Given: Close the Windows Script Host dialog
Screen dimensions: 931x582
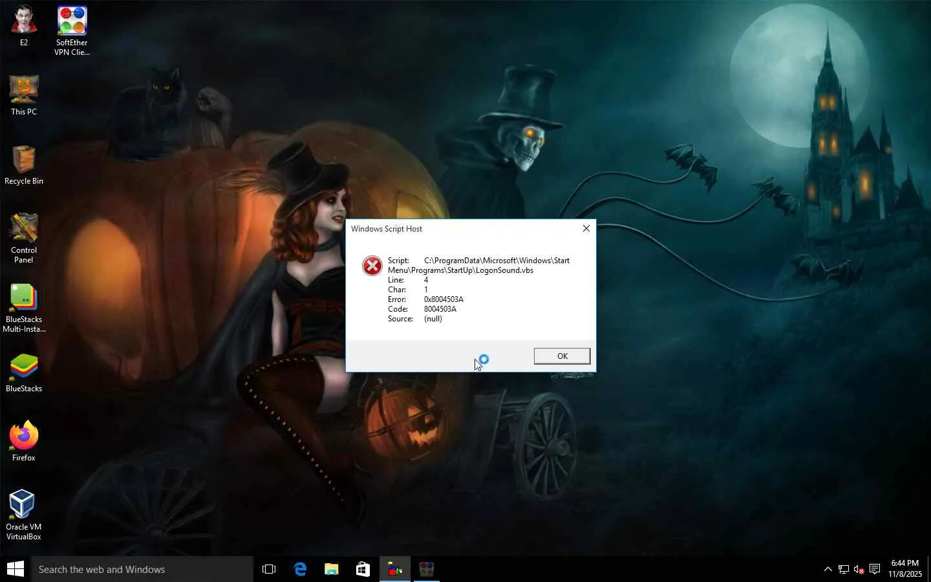Looking at the screenshot, I should click(x=586, y=228).
